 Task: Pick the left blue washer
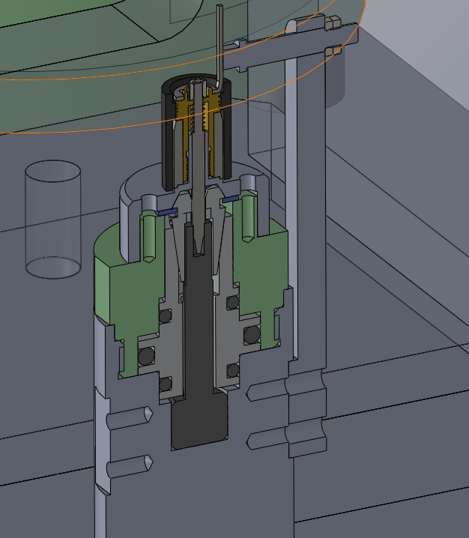coord(166,212)
